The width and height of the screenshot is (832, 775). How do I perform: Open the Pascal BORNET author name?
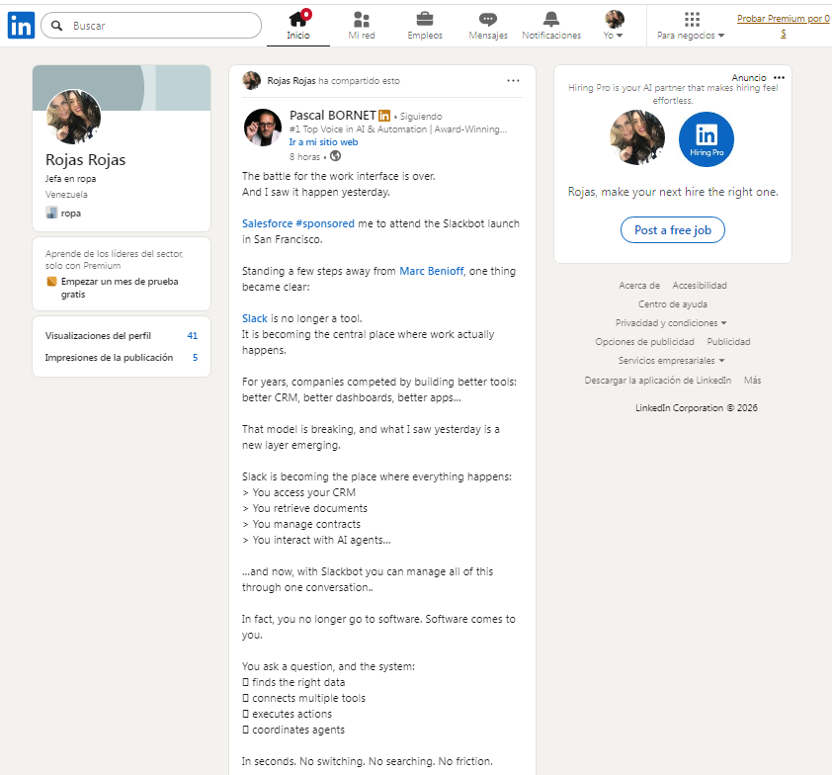[x=333, y=116]
